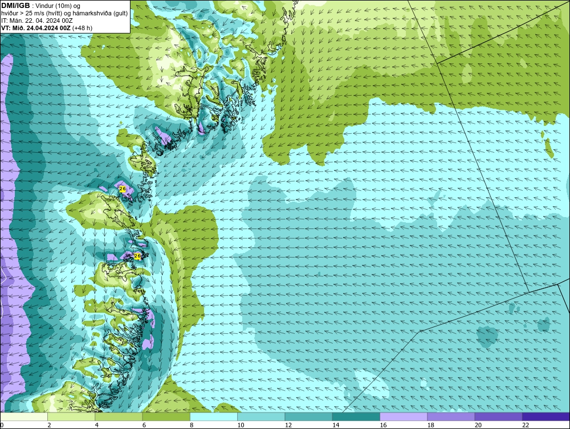This screenshot has height=429, width=570.
Task: Click the legend label '10'
Action: pyautogui.click(x=241, y=425)
